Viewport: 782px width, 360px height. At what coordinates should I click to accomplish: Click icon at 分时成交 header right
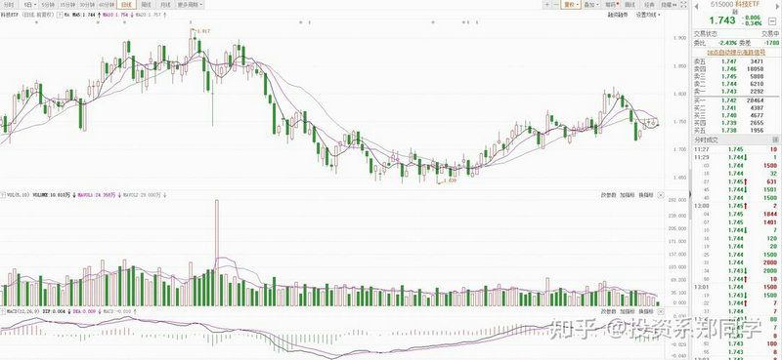click(x=775, y=140)
